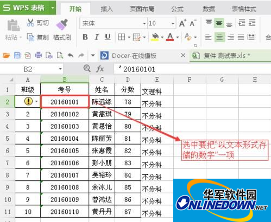Close the Docer-在线模板 tab
The width and height of the screenshot is (271, 222).
183,55
